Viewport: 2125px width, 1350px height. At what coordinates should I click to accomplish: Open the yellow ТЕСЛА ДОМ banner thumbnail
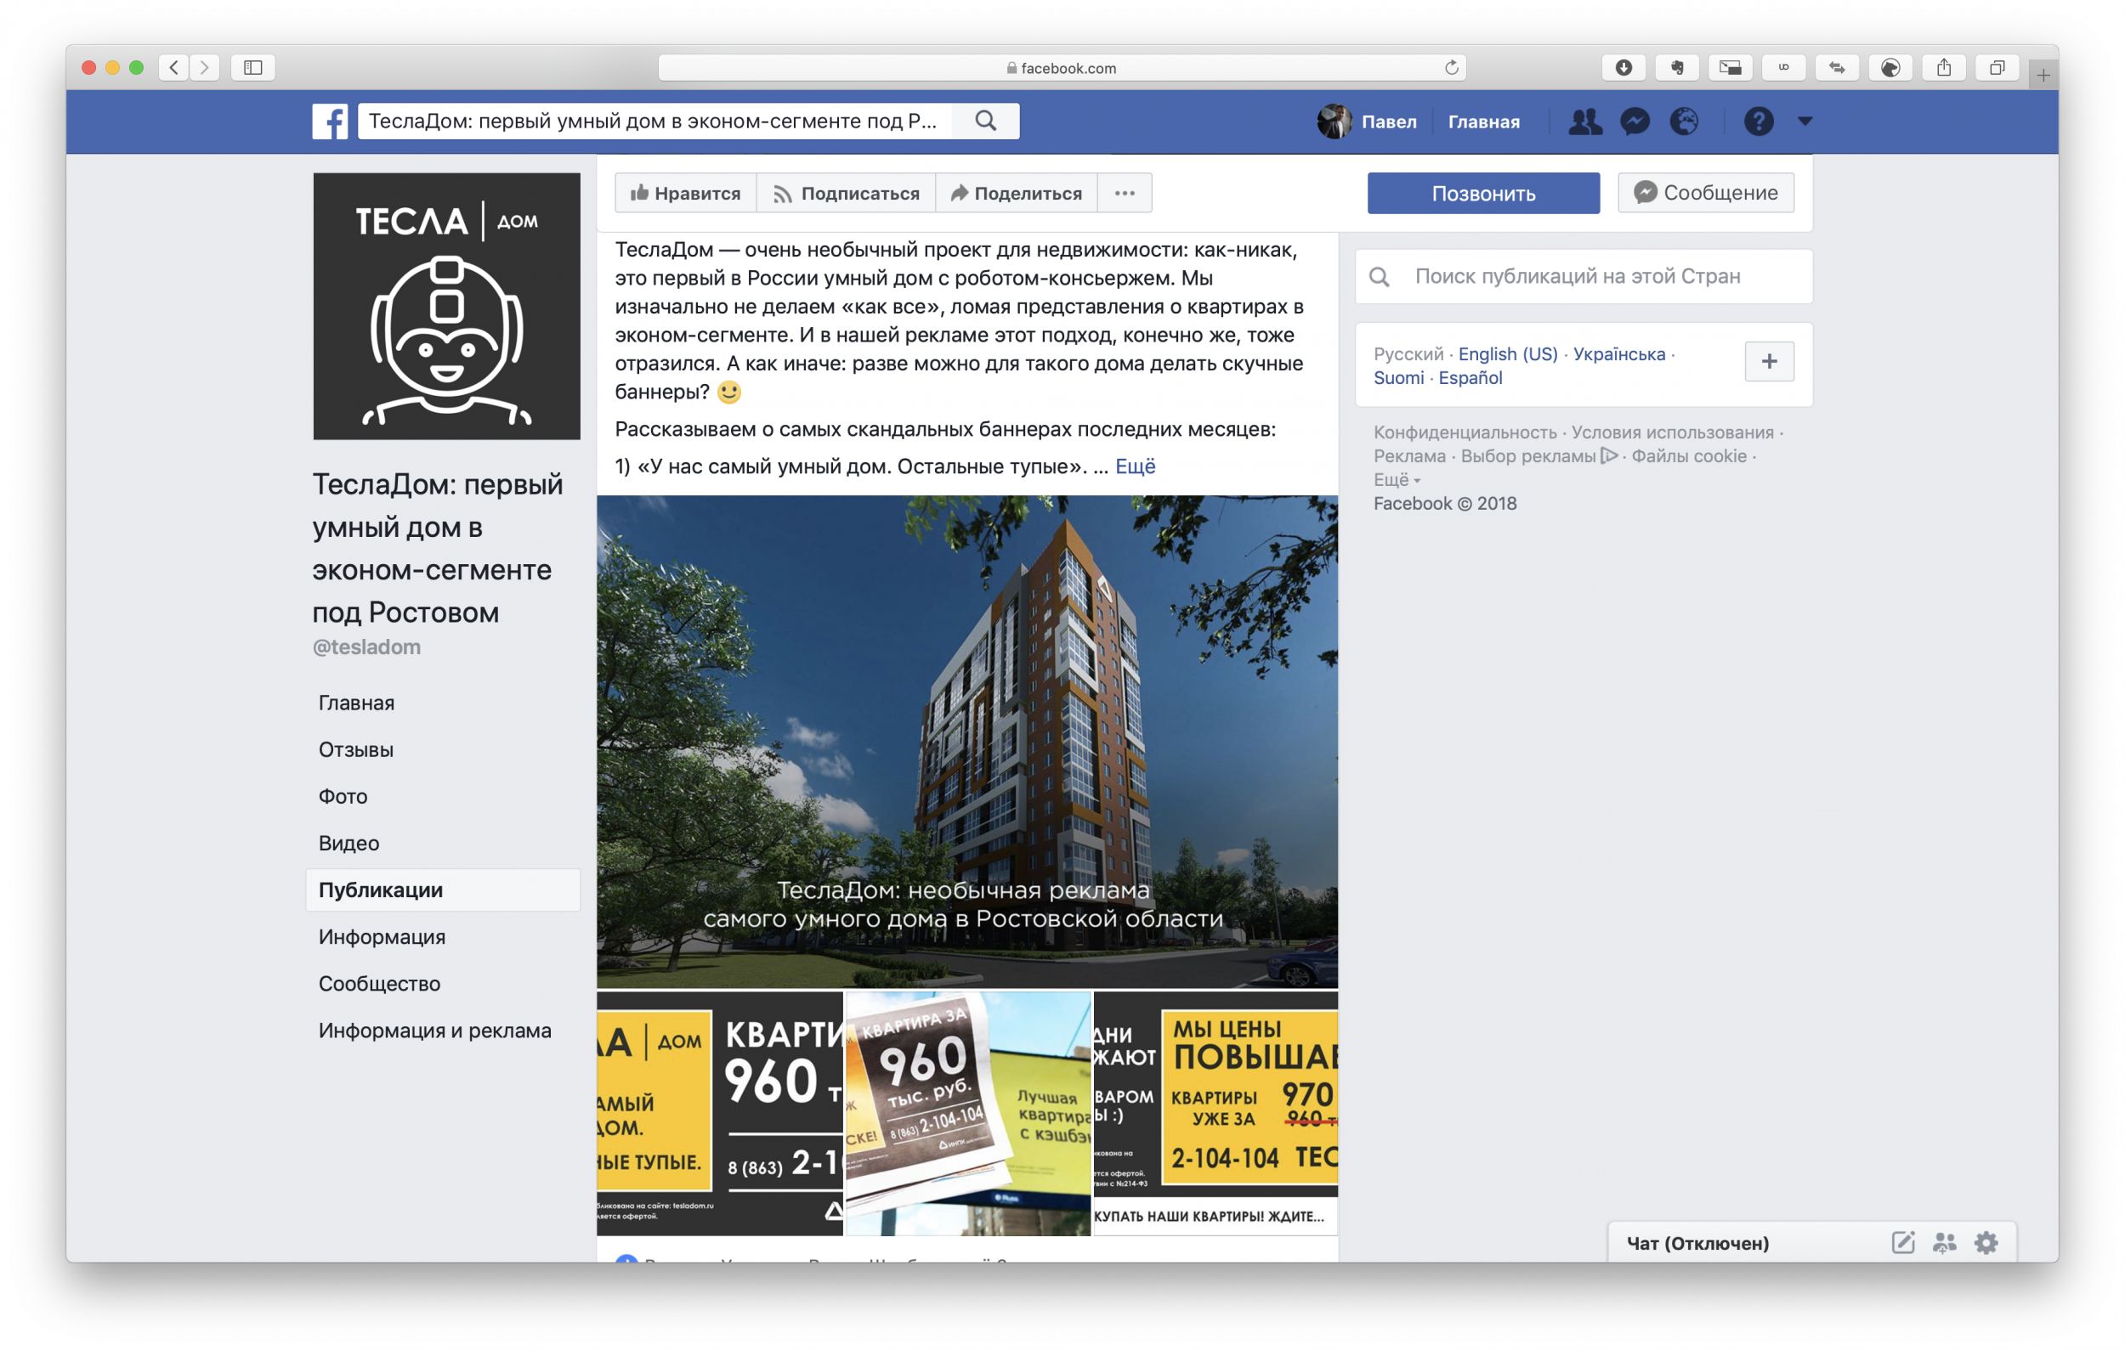coord(719,1113)
